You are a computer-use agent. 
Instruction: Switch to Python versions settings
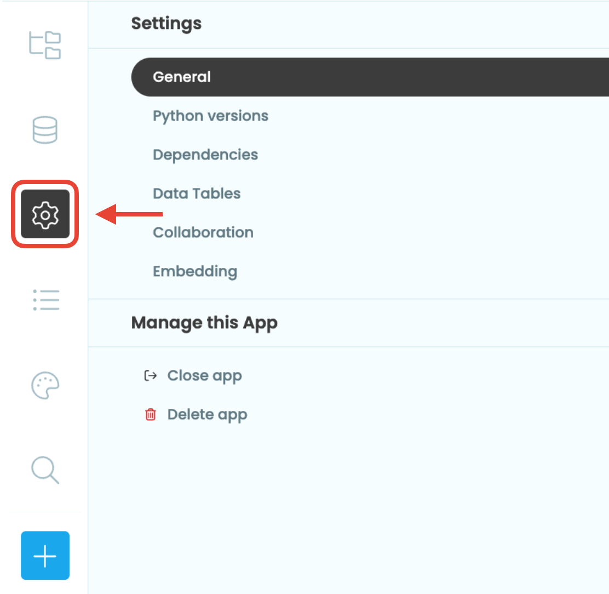tap(210, 116)
